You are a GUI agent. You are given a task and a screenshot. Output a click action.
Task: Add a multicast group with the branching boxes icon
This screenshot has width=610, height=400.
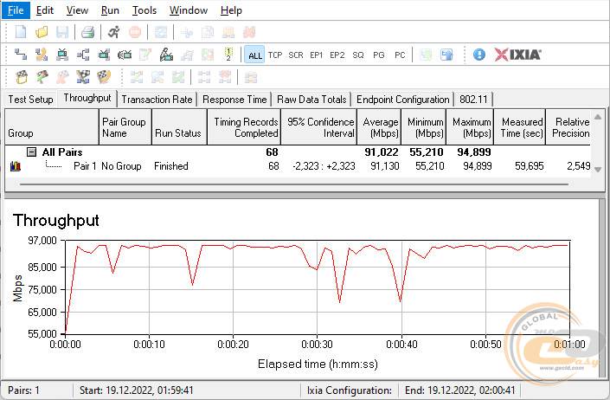tap(83, 55)
